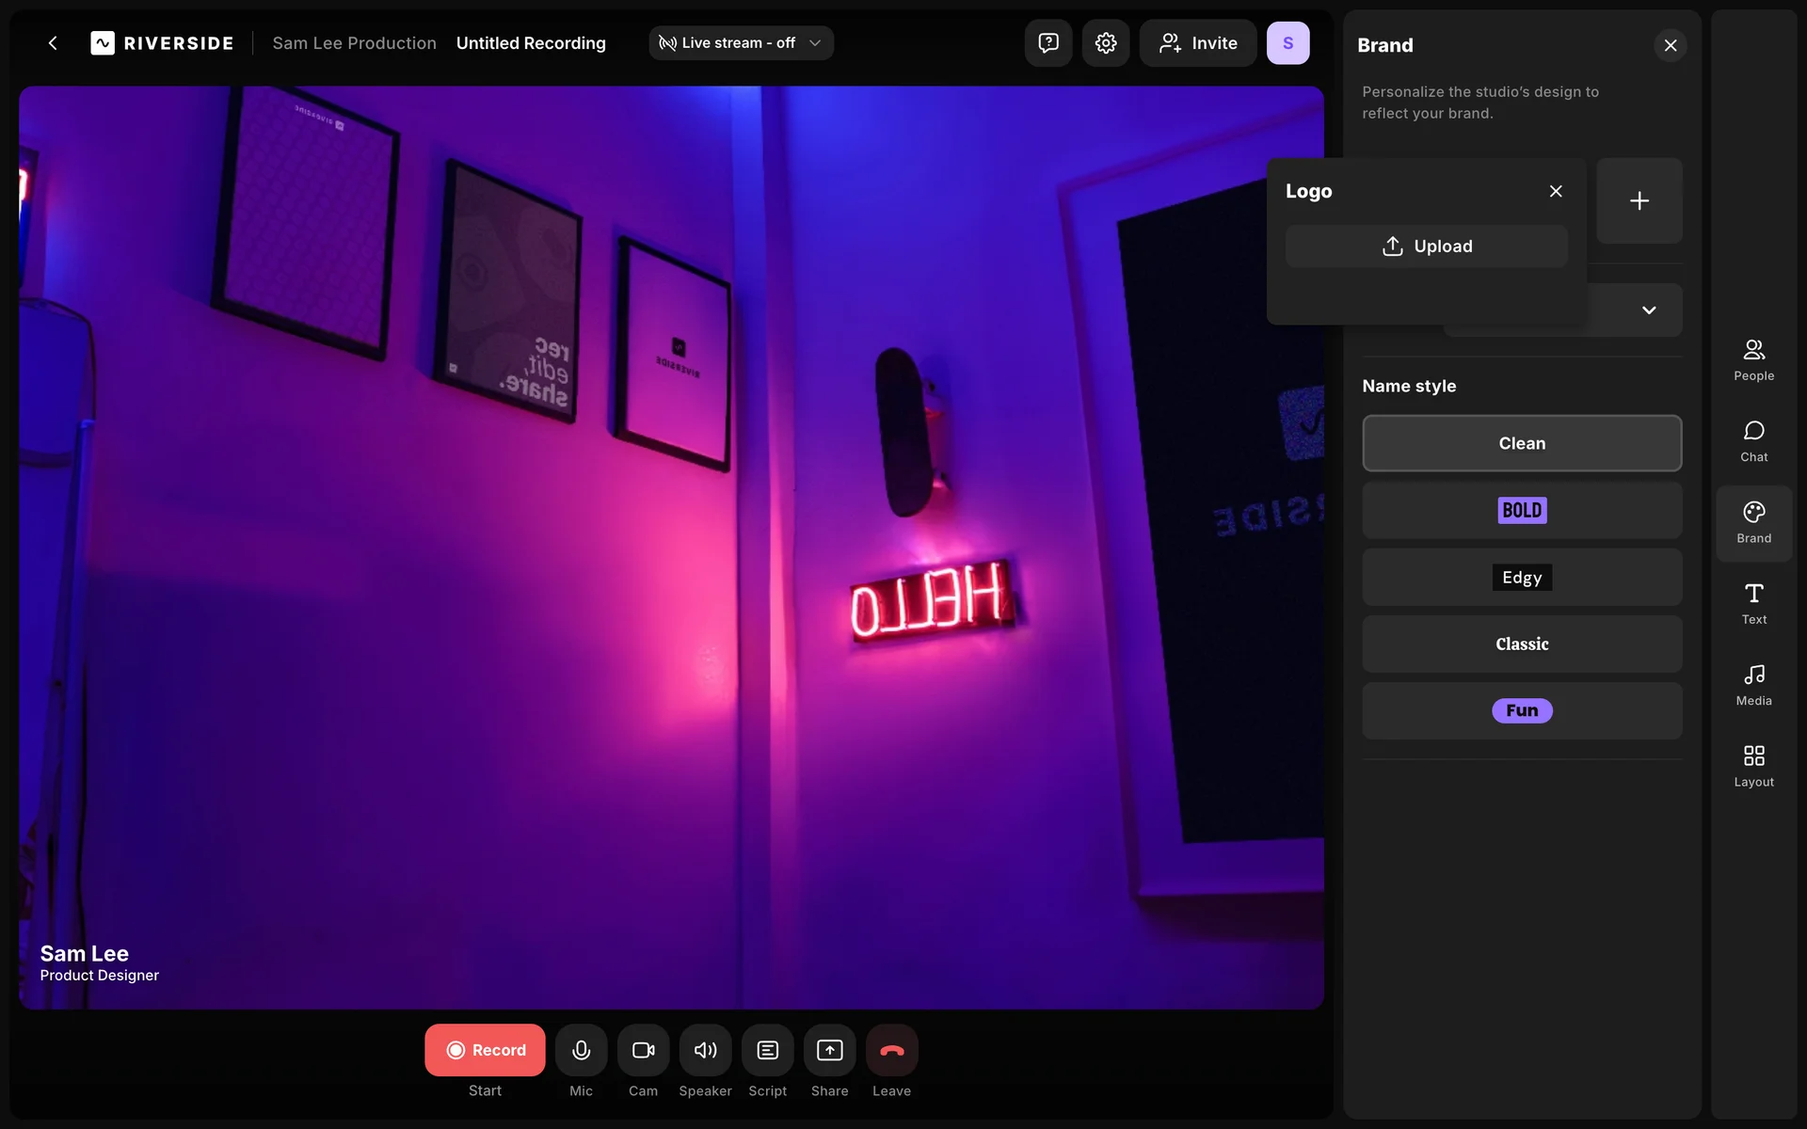Go back using the left arrow

point(53,43)
